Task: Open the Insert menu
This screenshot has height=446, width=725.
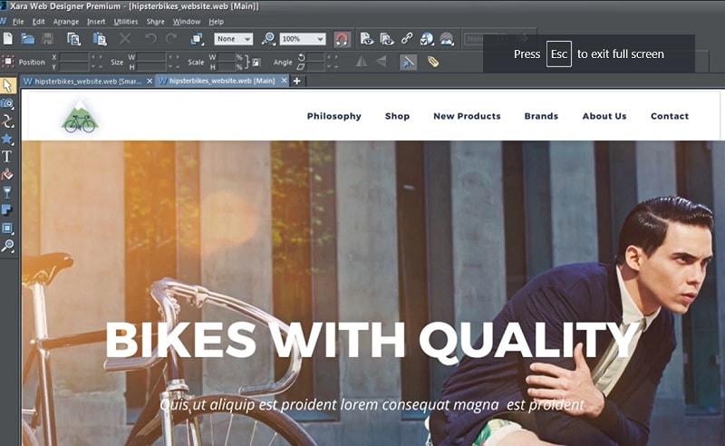Action: 96,22
